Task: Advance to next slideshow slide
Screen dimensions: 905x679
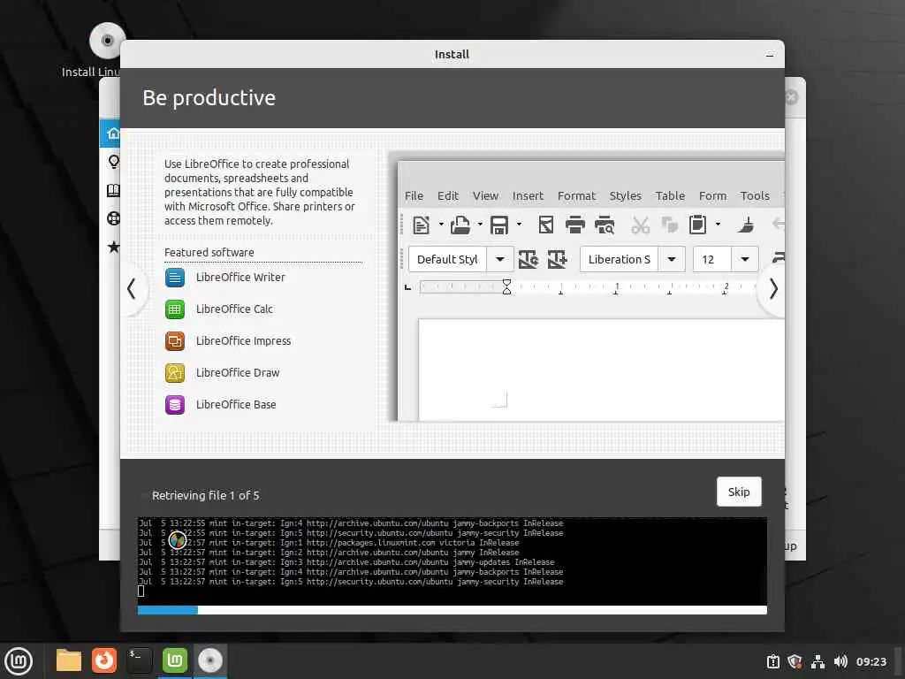Action: pyautogui.click(x=772, y=288)
